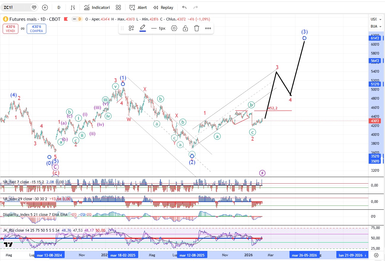Open the chart type bars selector
Screen dimensions: 385x261
tap(73, 7)
